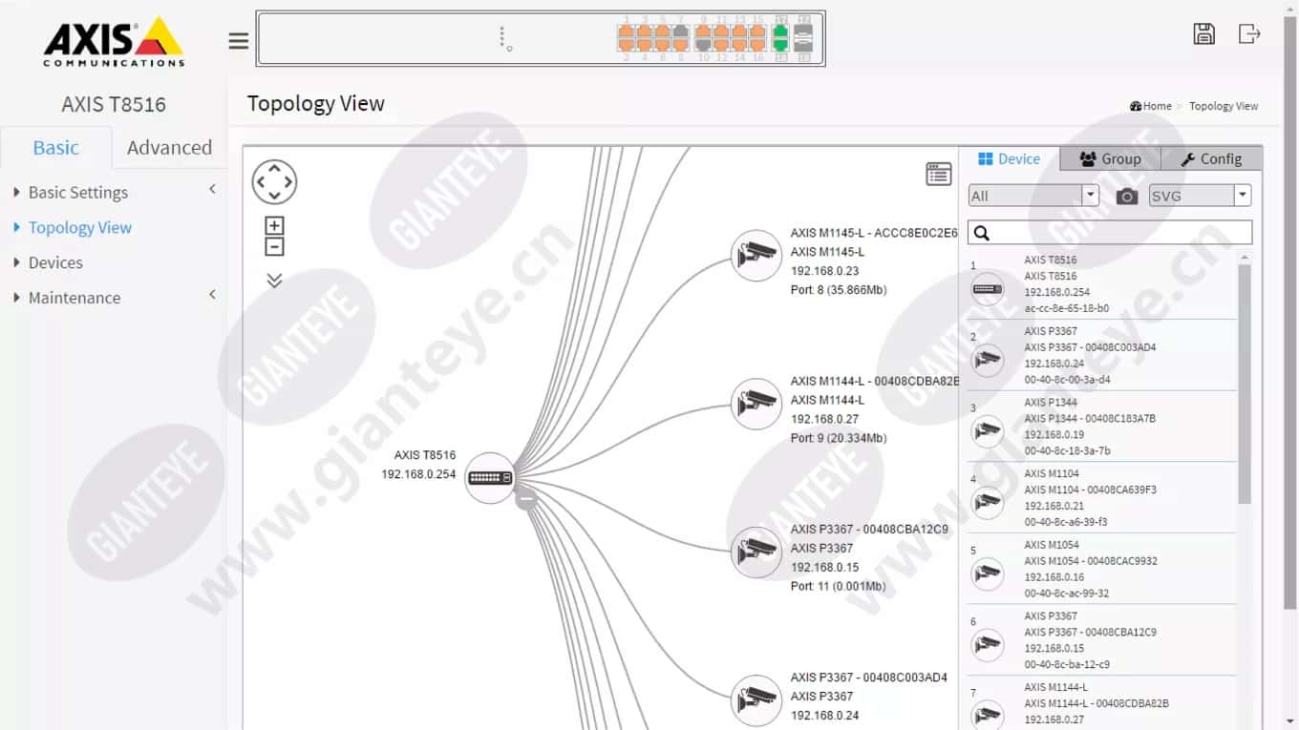Open the Config tab
This screenshot has height=730, width=1299.
1211,159
